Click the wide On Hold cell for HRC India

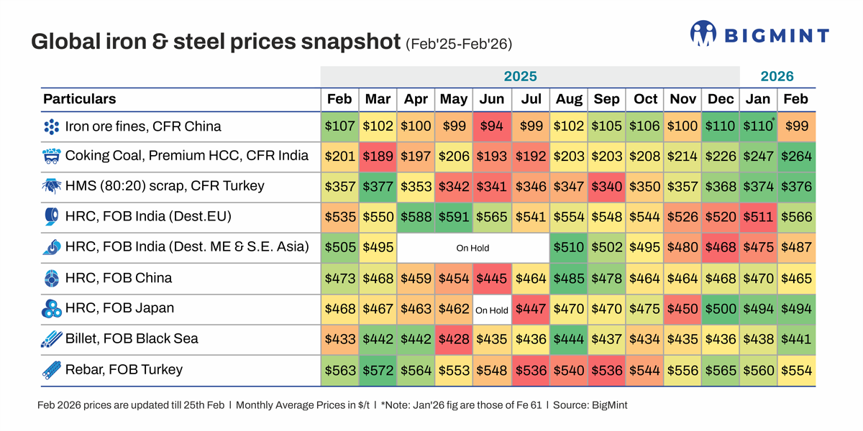point(472,248)
